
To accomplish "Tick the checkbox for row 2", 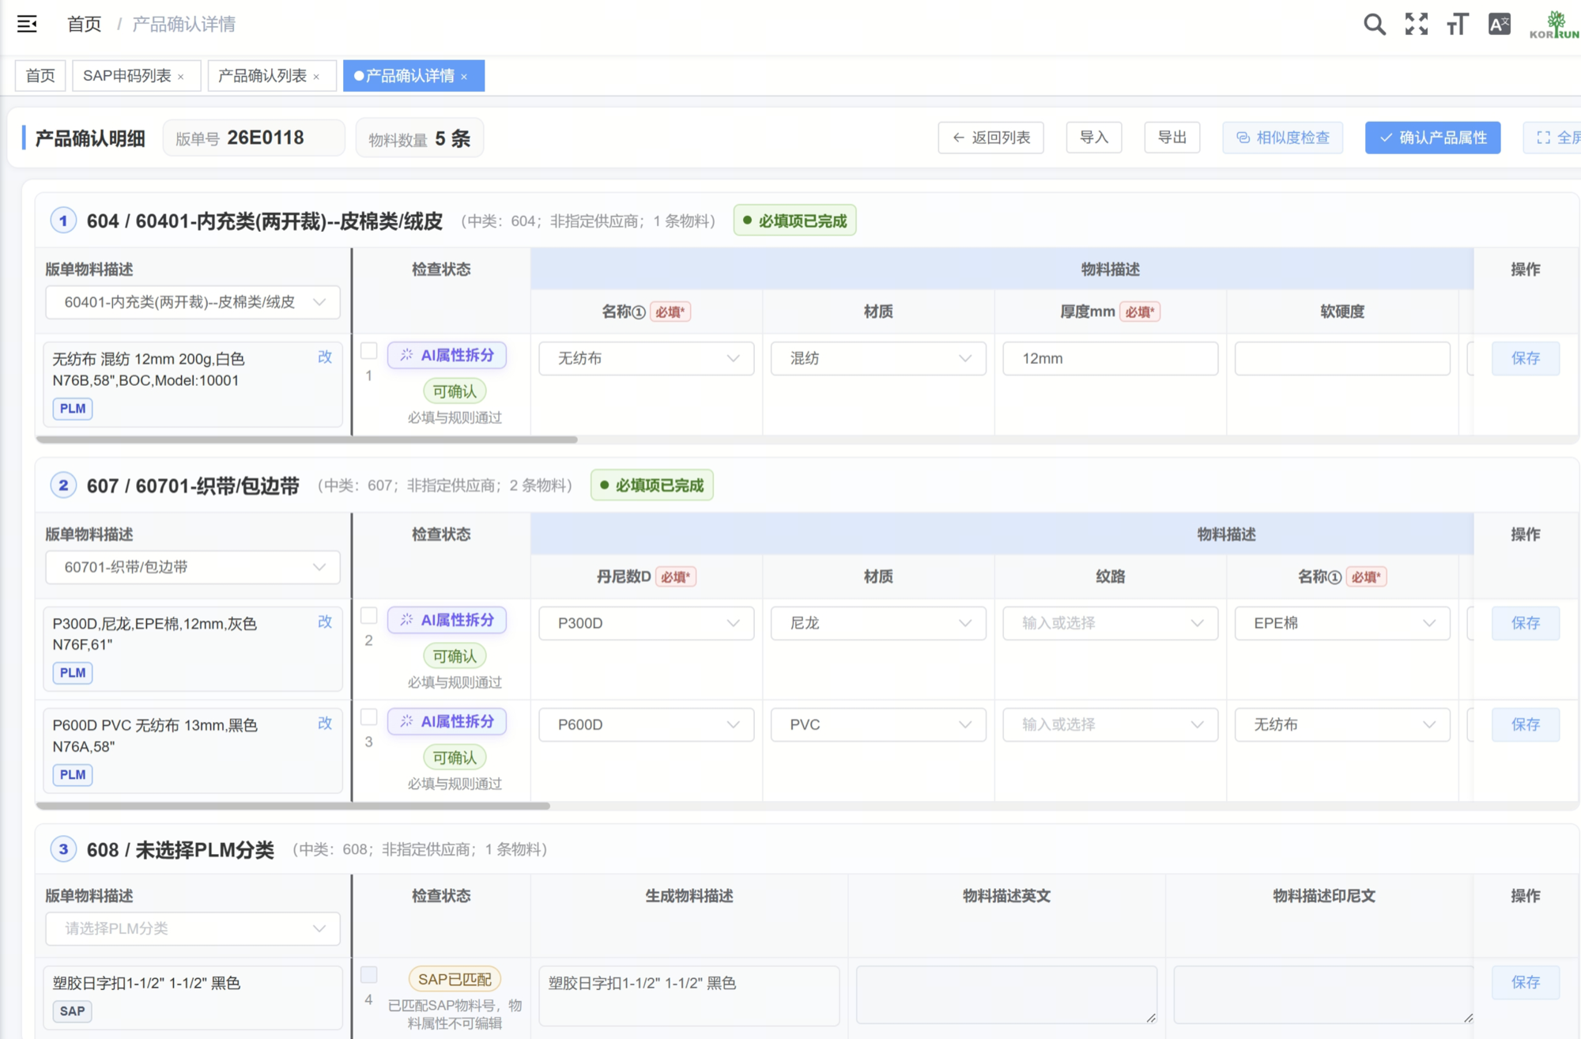I will (368, 615).
